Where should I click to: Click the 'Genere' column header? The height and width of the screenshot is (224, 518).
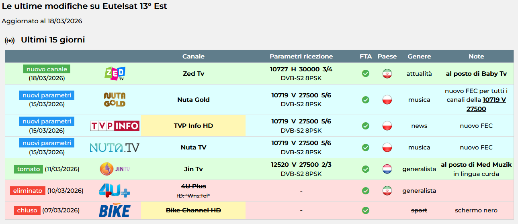pos(419,57)
